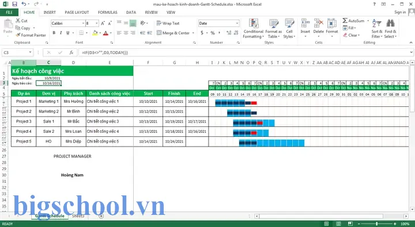Click the Page Break Preview status icon
Viewport: 415px width, 227px height.
[350, 224]
